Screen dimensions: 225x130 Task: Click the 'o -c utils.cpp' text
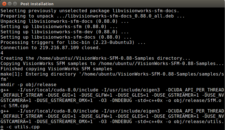(x=20, y=127)
